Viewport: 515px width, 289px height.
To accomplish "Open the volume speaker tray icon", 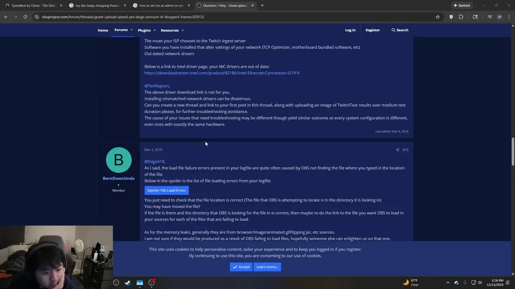I will (x=480, y=283).
